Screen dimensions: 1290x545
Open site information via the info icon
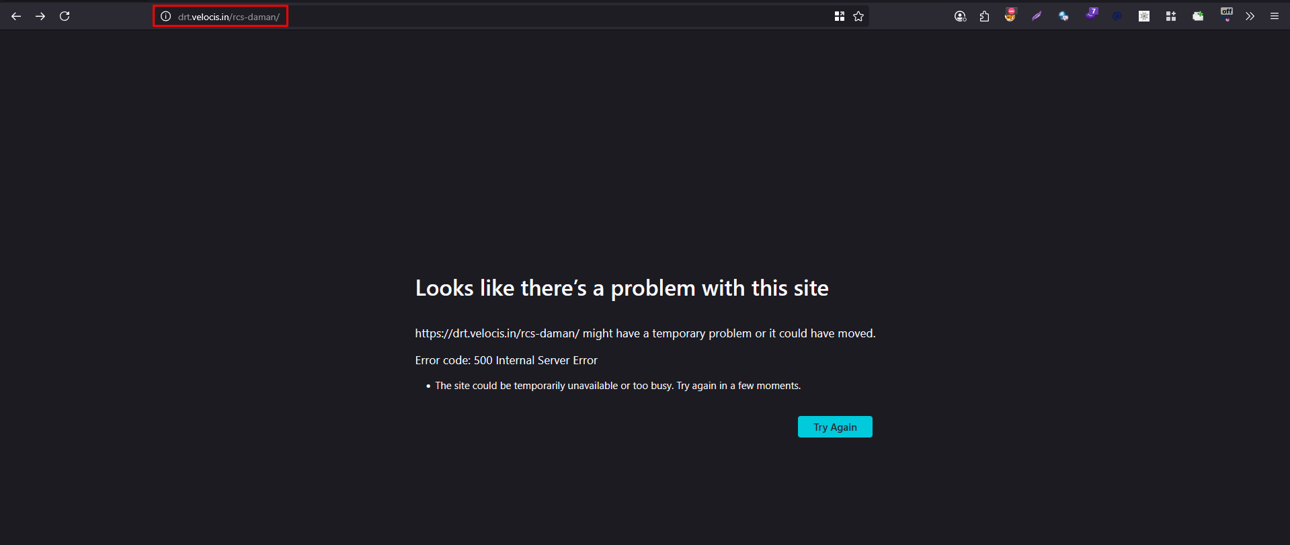tap(165, 16)
